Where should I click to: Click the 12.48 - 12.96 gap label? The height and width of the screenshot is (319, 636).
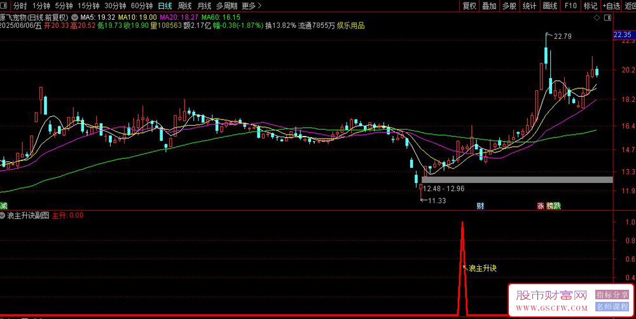[443, 189]
